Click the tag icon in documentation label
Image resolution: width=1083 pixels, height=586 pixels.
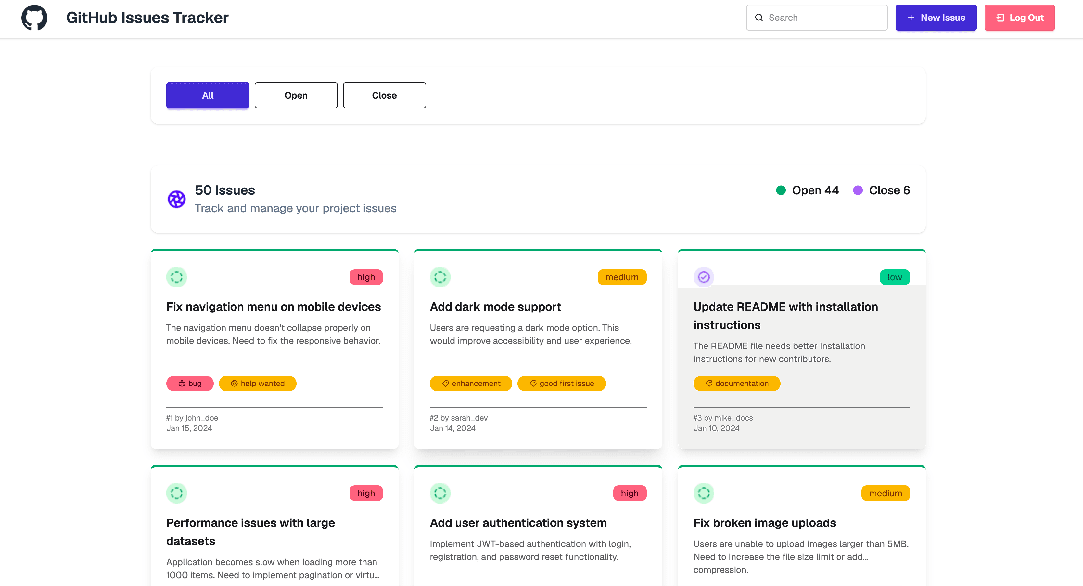pyautogui.click(x=709, y=384)
